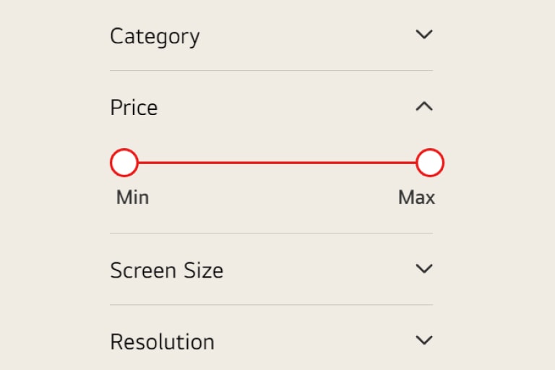Screen dimensions: 555x370
Task: Click the Min label under the slider
Action: (132, 197)
